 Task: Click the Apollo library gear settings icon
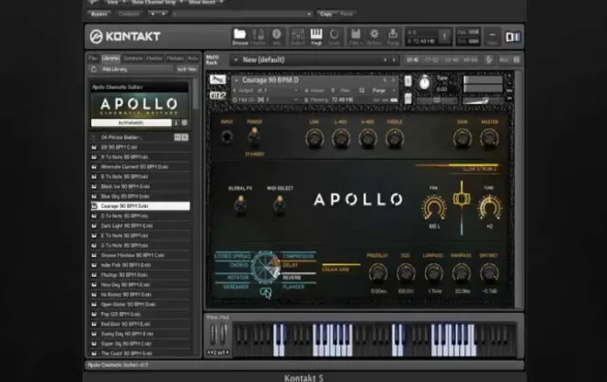(x=184, y=122)
